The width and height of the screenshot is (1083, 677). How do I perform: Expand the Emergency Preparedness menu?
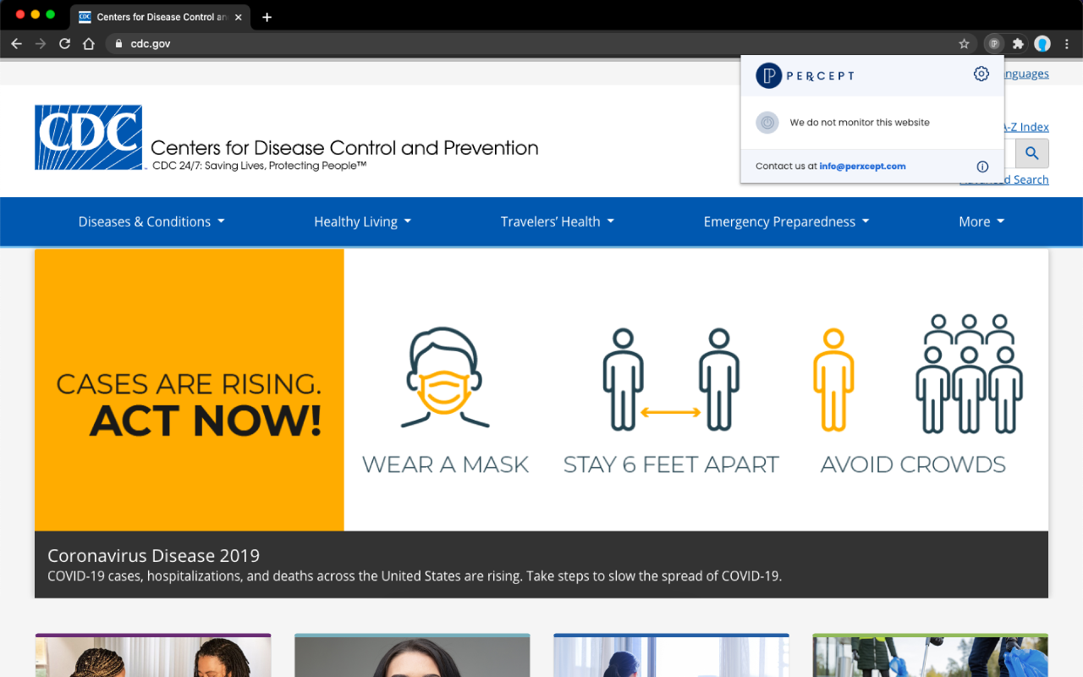[x=786, y=222]
